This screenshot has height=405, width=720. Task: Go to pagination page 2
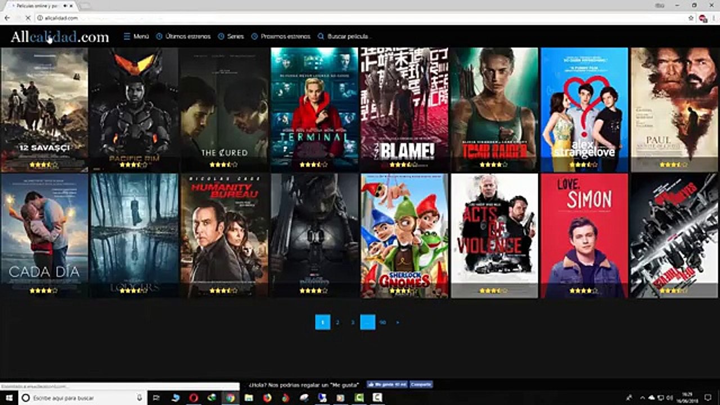(x=337, y=322)
